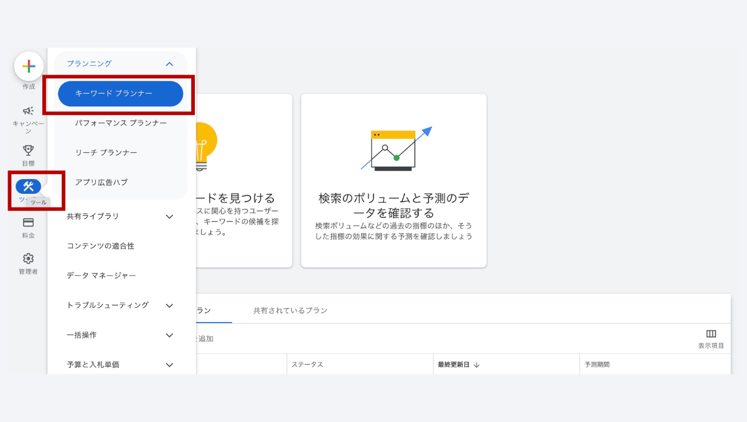The width and height of the screenshot is (747, 422).
Task: Open Campaigns via megaphone icon
Action: tap(29, 111)
